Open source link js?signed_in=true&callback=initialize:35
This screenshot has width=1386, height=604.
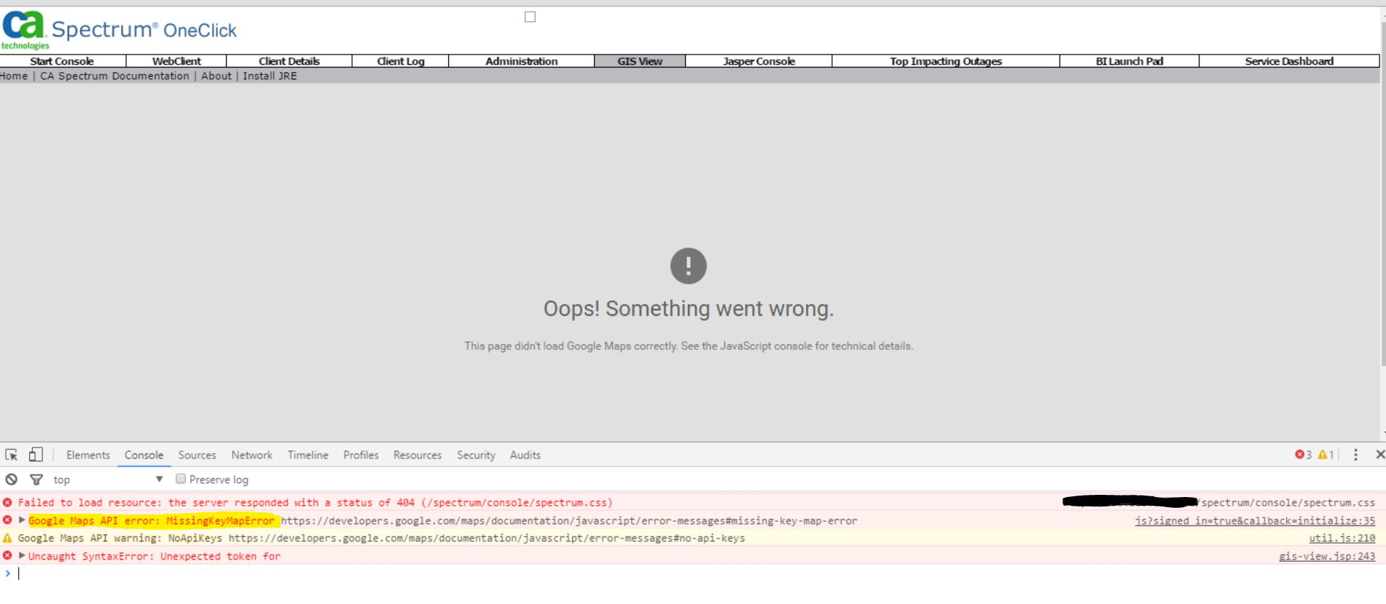[1255, 520]
